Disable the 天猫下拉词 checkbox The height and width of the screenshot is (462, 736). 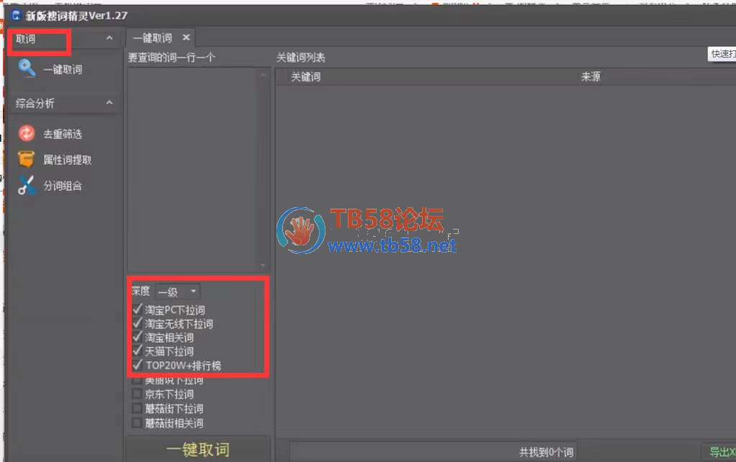tap(137, 351)
